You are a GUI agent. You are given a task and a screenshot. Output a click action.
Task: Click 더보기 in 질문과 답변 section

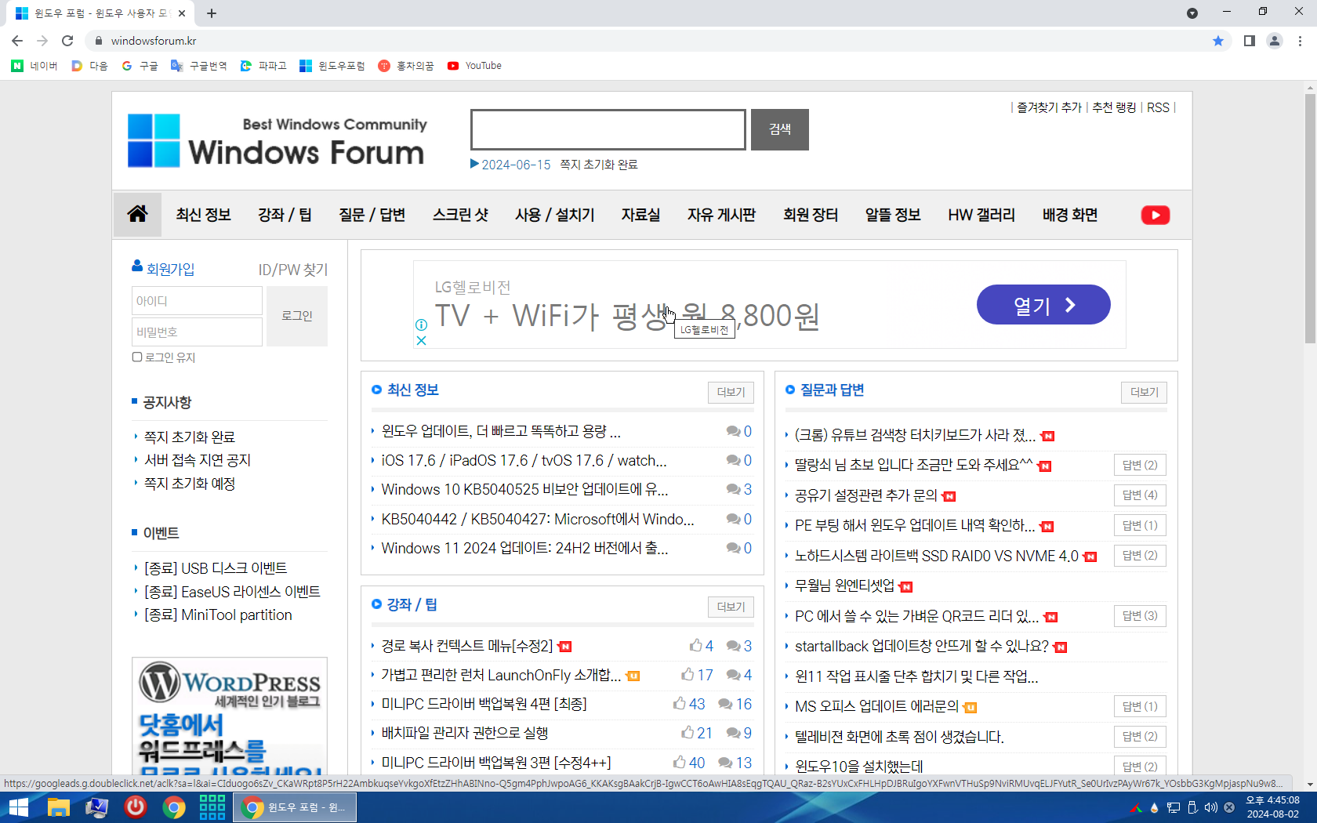[x=1144, y=392]
